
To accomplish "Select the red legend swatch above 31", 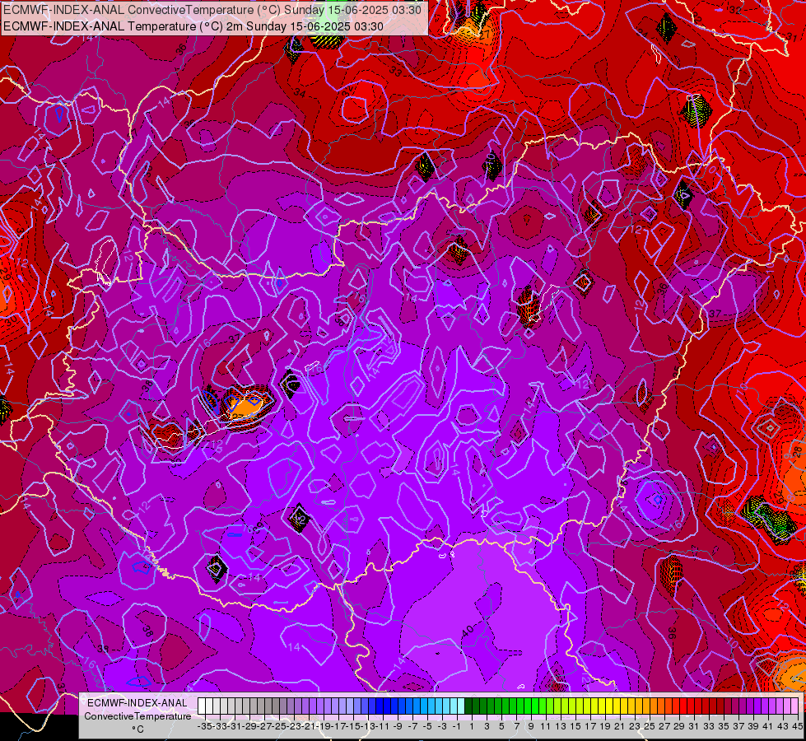I will coord(691,706).
